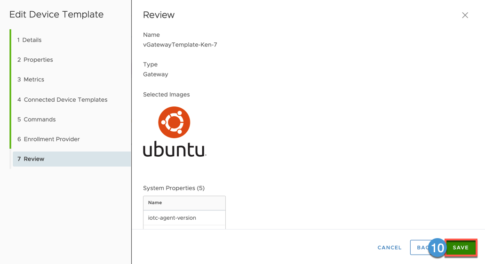Click the Save button
Screen dimensions: 485x264
click(x=461, y=247)
